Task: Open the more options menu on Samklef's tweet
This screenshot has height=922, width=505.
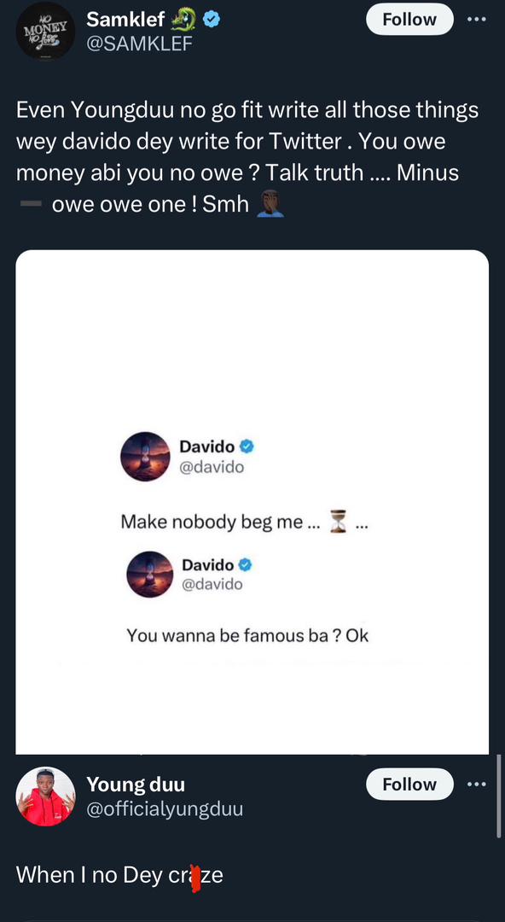Action: tap(477, 19)
